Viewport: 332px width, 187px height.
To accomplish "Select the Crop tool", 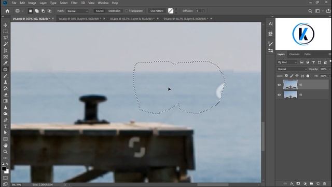I will click(6, 50).
